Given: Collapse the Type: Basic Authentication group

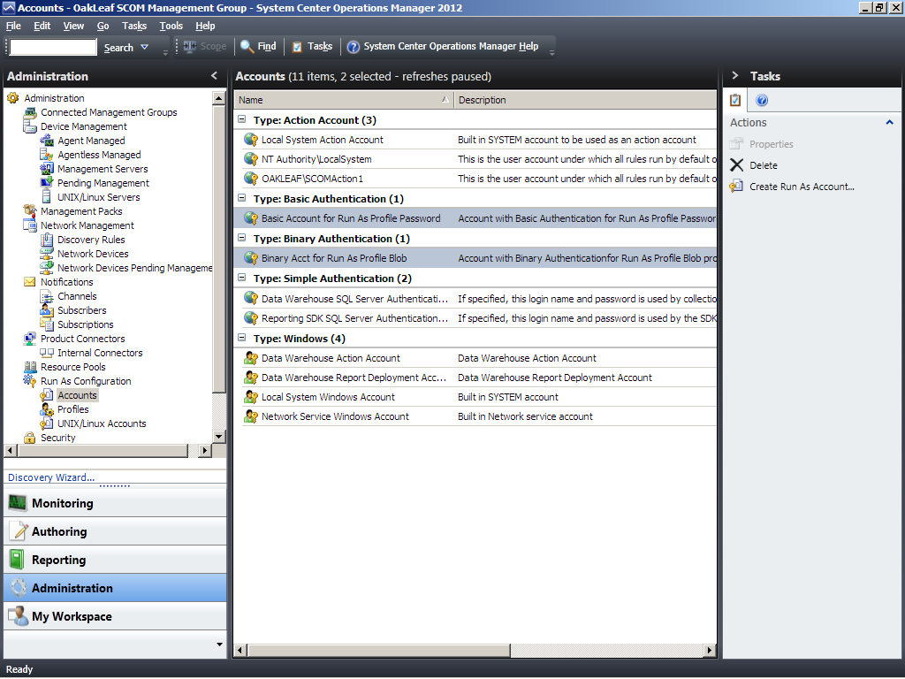Looking at the screenshot, I should point(242,198).
